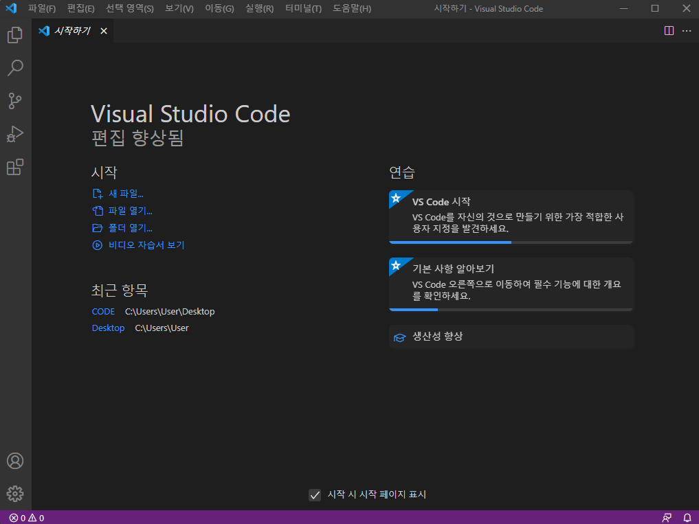Image resolution: width=699 pixels, height=524 pixels.
Task: Click the play icon beside 비디오 자습서 보기
Action: (x=97, y=245)
